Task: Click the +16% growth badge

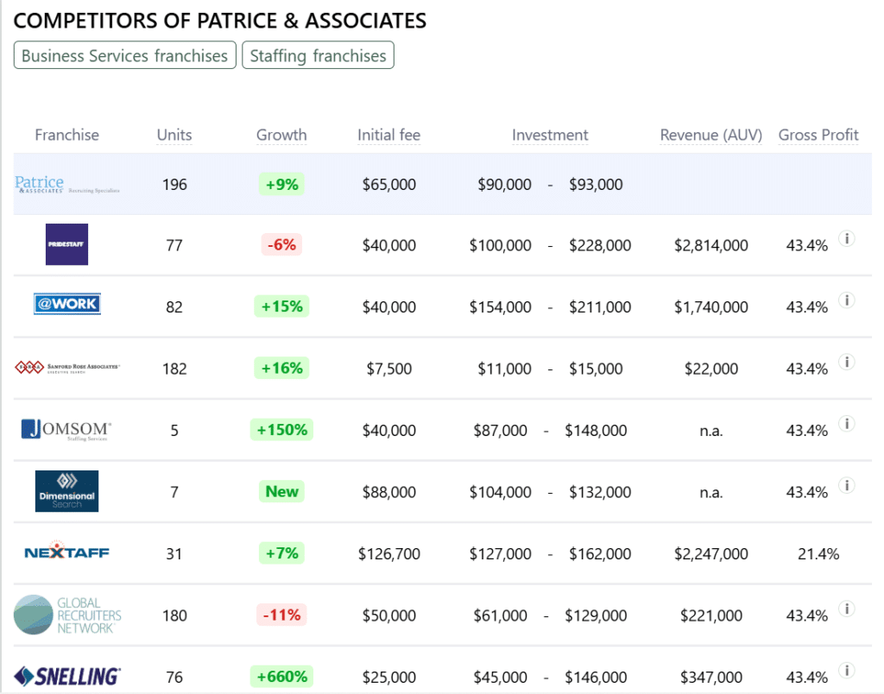Action: coord(281,368)
